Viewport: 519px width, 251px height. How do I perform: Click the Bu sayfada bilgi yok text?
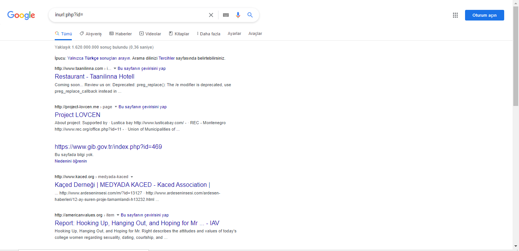pos(74,155)
